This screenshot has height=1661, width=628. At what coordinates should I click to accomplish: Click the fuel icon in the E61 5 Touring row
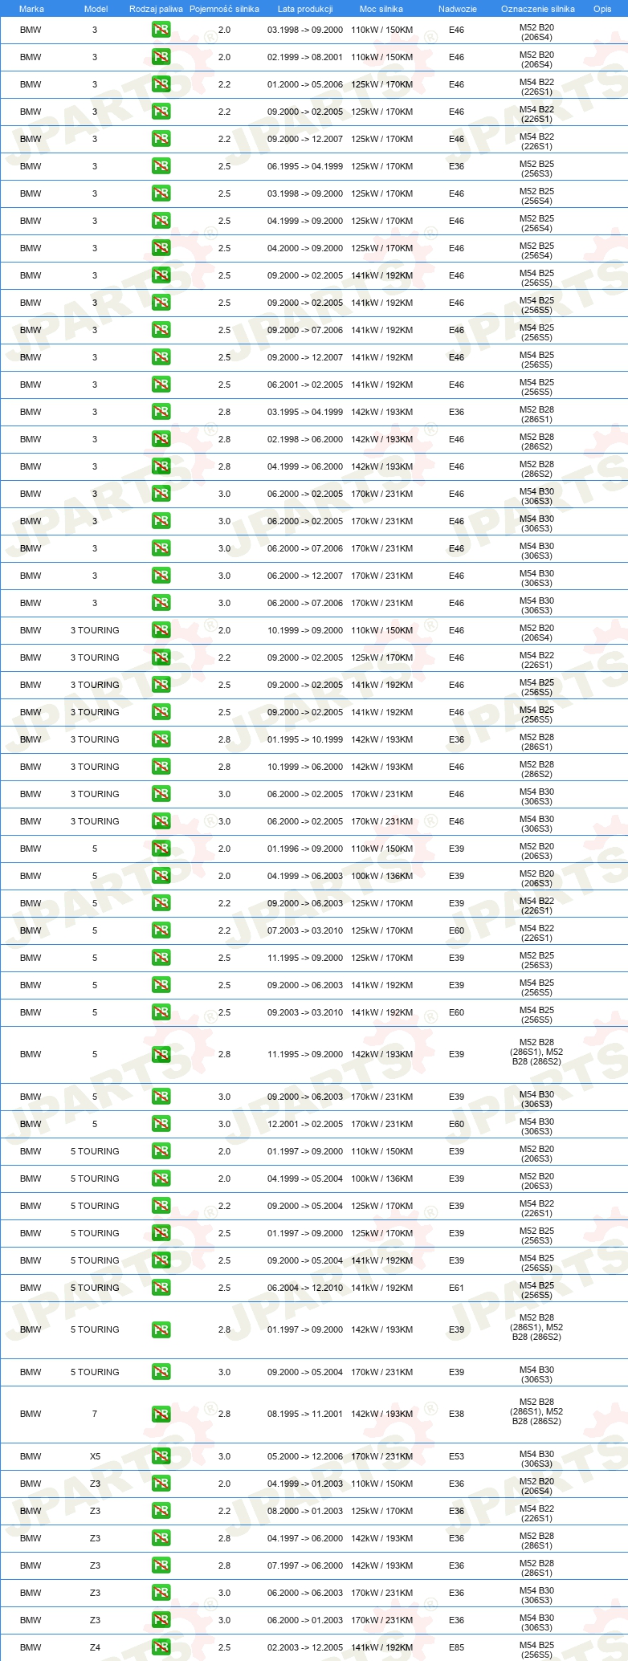[x=161, y=1288]
